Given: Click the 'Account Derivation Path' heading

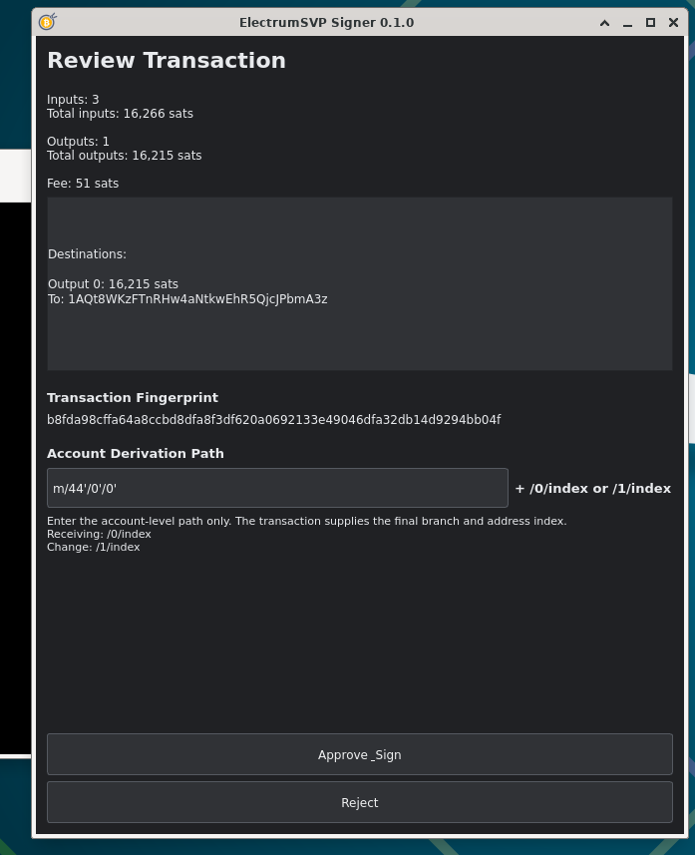Looking at the screenshot, I should click(136, 453).
